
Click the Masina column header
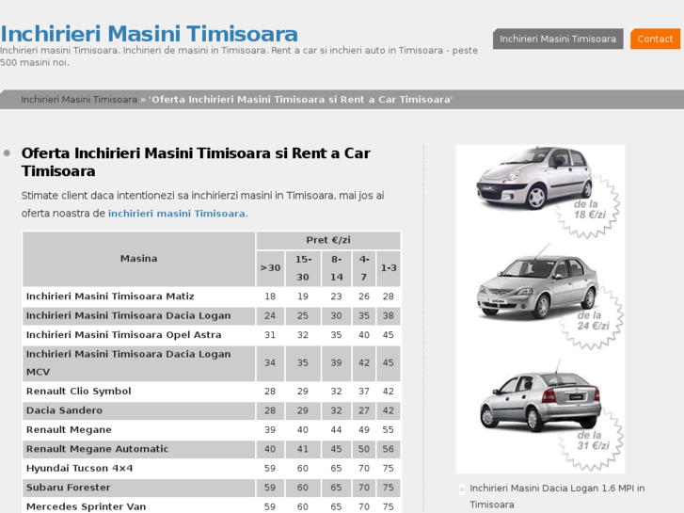coord(138,259)
